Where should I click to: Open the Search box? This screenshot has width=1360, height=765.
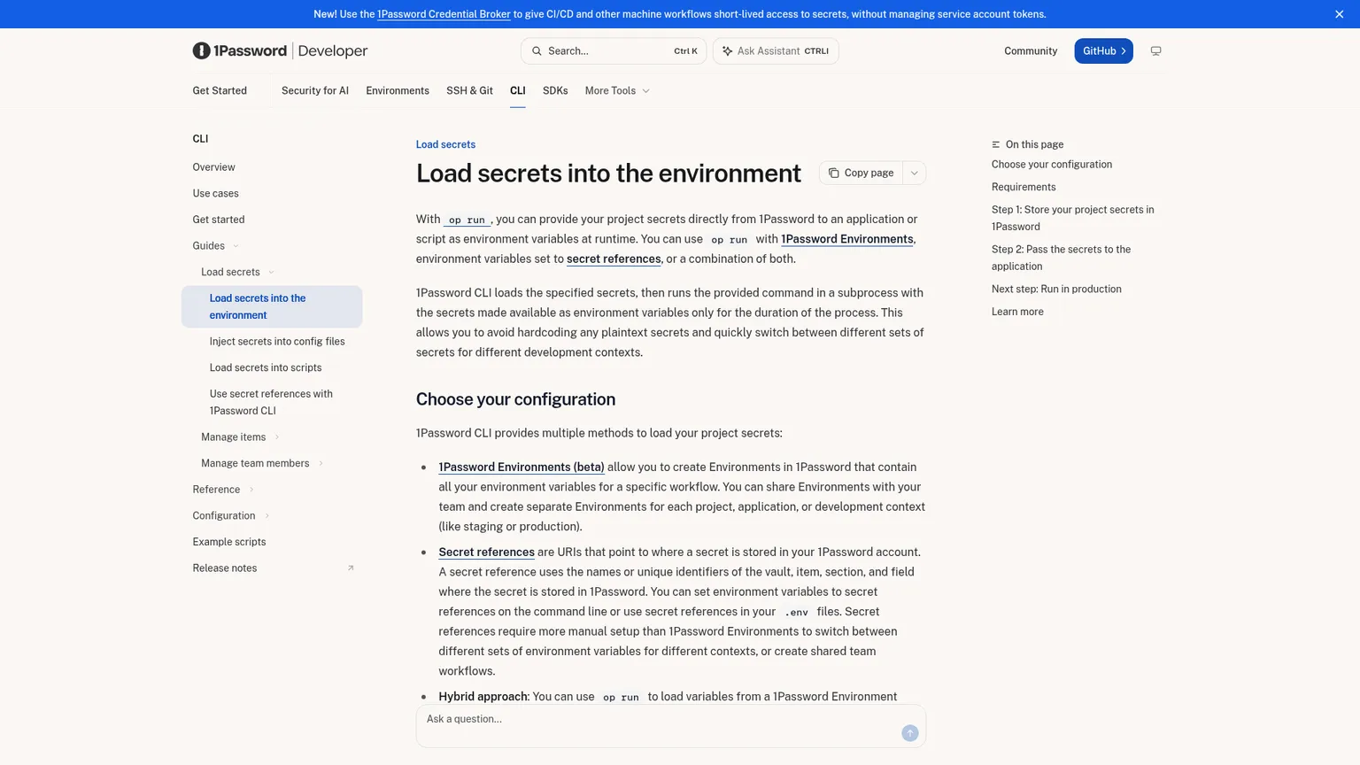pos(614,51)
